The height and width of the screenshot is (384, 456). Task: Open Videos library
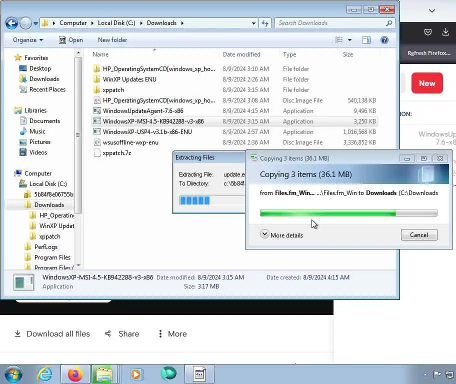coord(38,152)
